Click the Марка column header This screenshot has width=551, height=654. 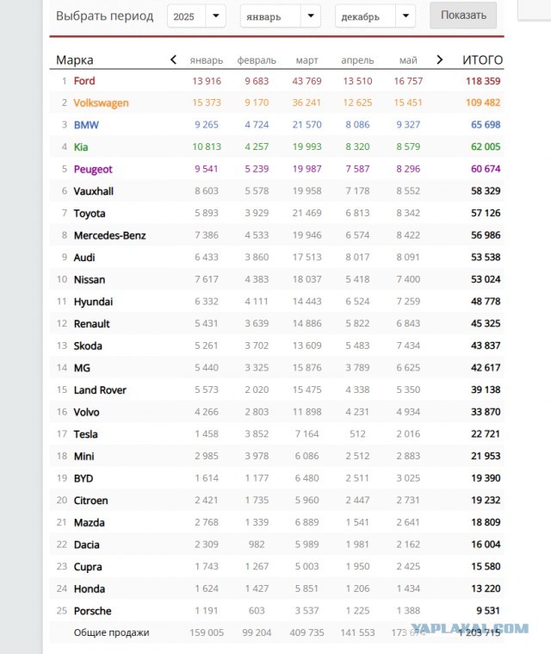(75, 60)
